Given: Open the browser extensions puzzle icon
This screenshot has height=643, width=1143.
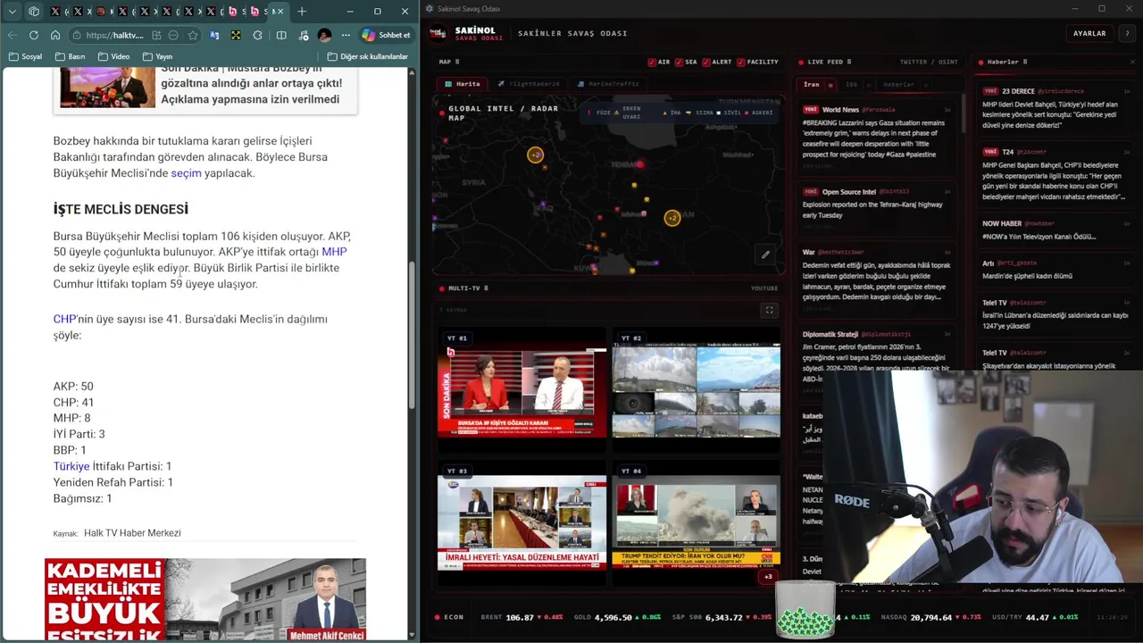Looking at the screenshot, I should pyautogui.click(x=258, y=35).
